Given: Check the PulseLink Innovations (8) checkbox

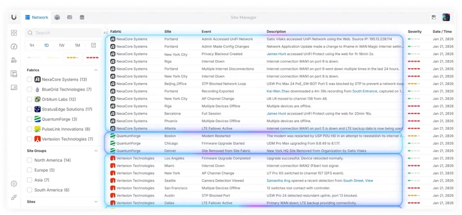Looking at the screenshot, I should click(29, 129).
